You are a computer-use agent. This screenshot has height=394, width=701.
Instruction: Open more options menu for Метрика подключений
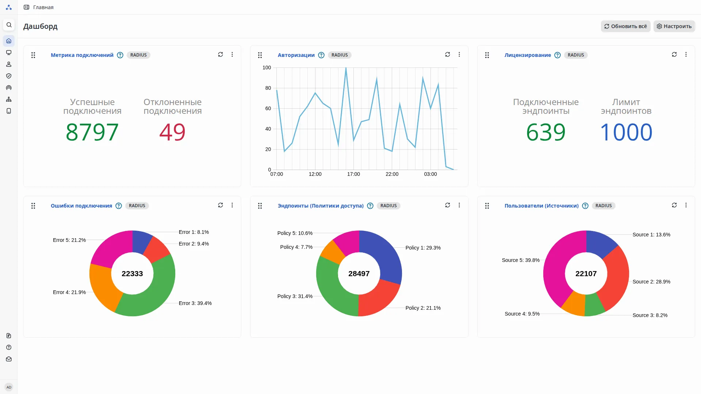pos(232,54)
